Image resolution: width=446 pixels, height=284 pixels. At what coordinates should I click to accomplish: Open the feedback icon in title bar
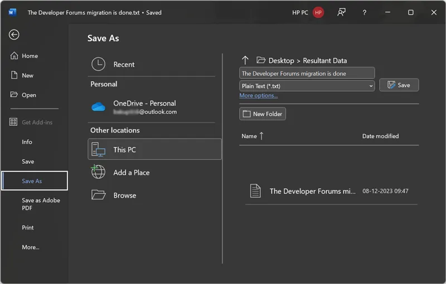tap(341, 12)
